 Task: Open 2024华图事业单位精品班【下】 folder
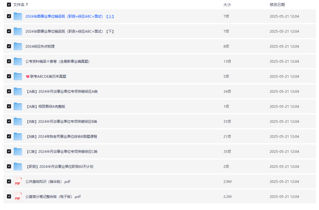(x=70, y=31)
